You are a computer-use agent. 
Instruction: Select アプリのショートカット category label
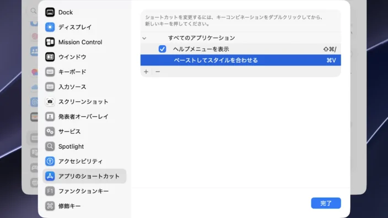[x=89, y=176]
